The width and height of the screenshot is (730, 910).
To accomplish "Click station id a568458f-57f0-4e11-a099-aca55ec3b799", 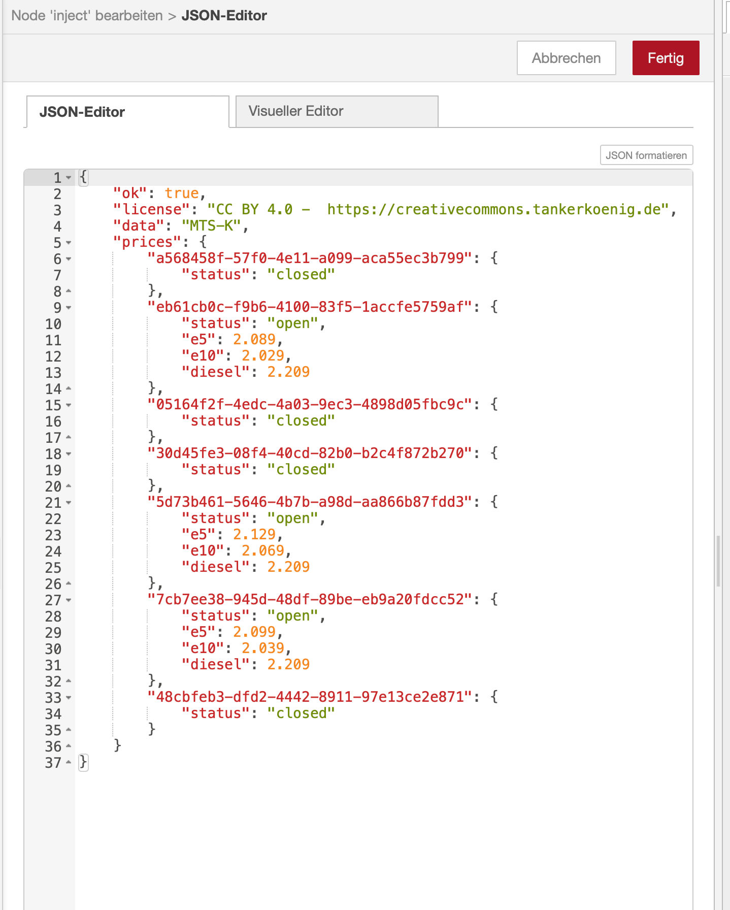I will [310, 258].
